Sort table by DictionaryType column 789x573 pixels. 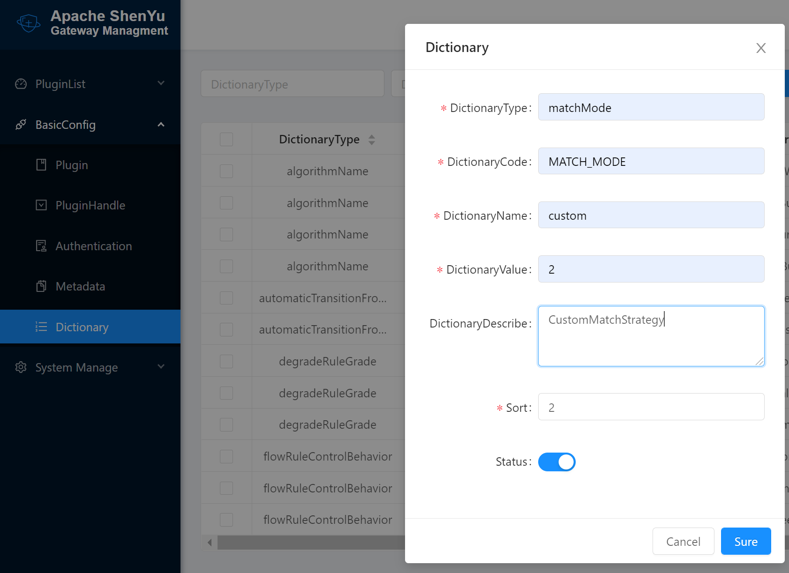371,139
